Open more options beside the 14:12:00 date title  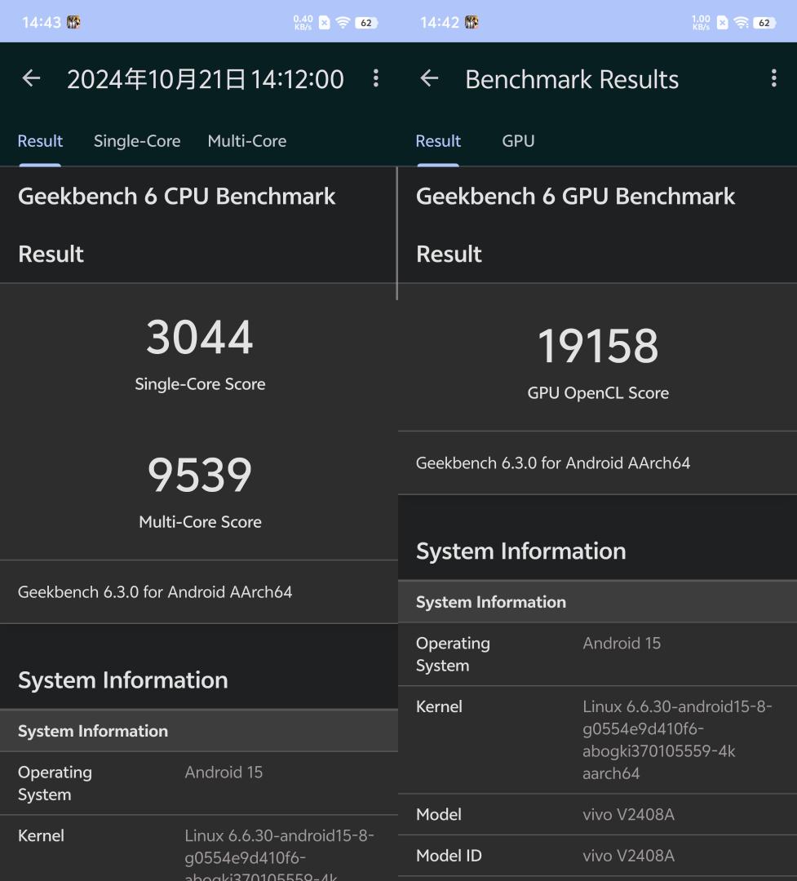click(x=376, y=78)
